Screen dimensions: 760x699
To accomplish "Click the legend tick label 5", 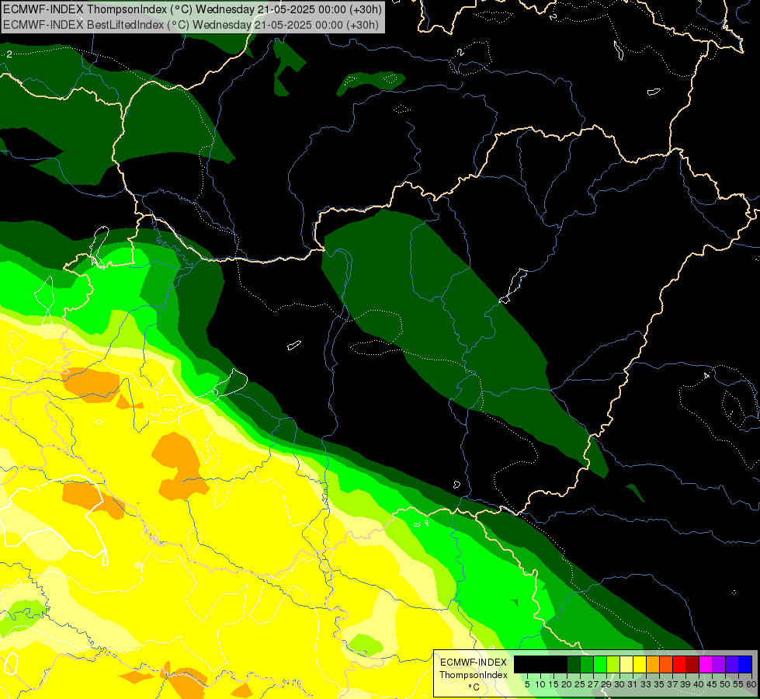I will [527, 684].
